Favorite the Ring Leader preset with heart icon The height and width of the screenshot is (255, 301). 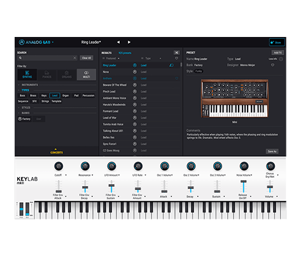pyautogui.click(x=272, y=65)
